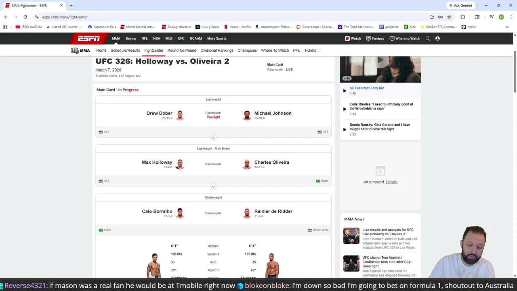Screen dimensions: 517x291
Task: Click Ask Gemini button
Action: [x=460, y=5]
